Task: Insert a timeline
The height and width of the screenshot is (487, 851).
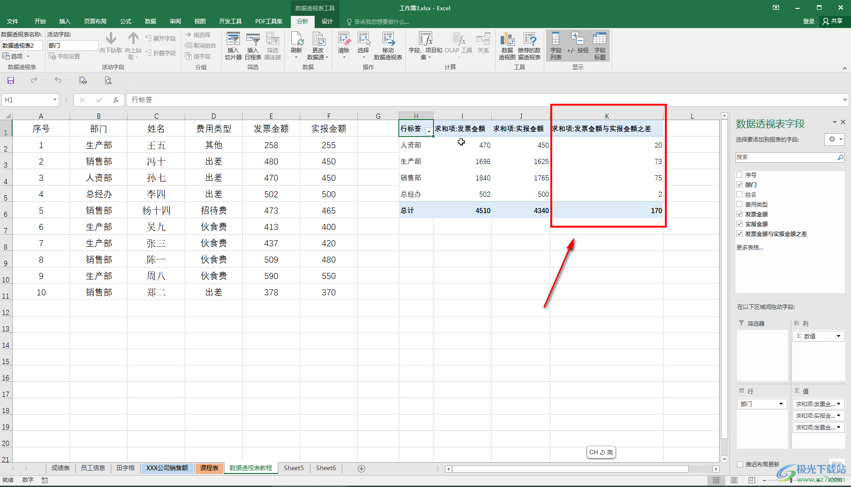Action: (253, 46)
